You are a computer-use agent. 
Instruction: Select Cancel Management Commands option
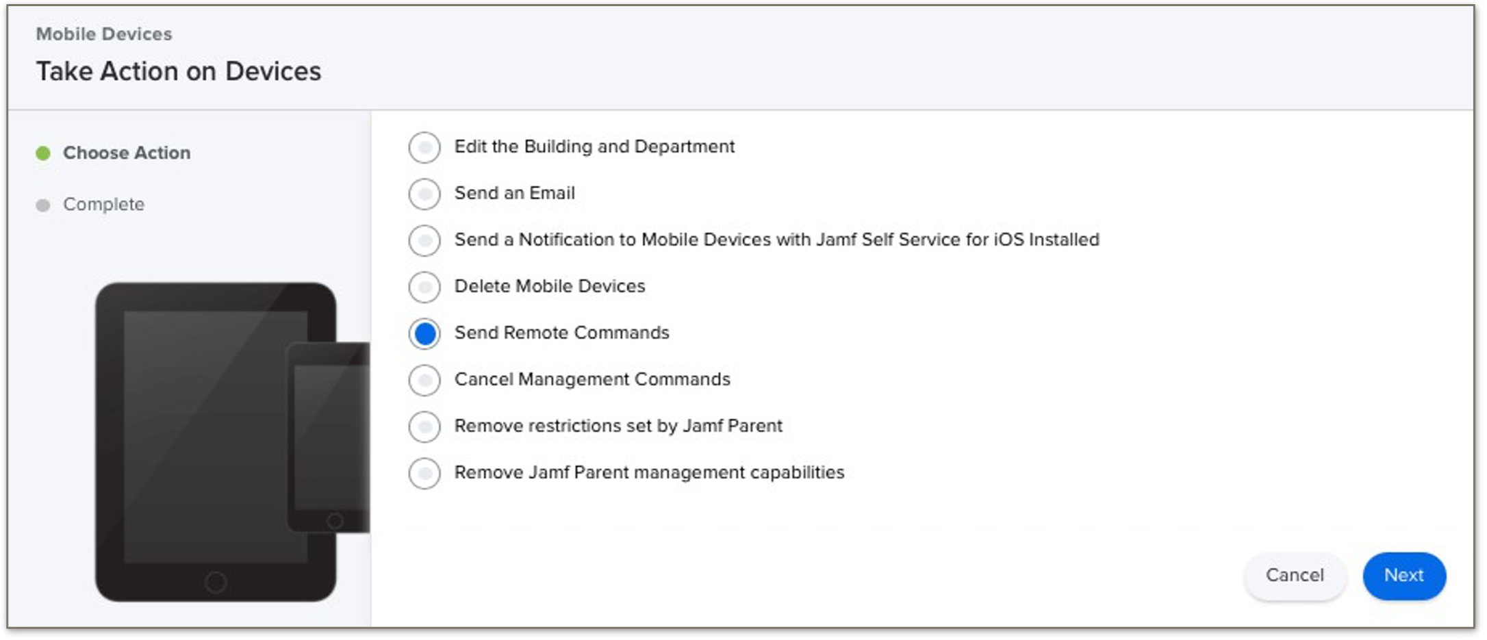coord(424,381)
